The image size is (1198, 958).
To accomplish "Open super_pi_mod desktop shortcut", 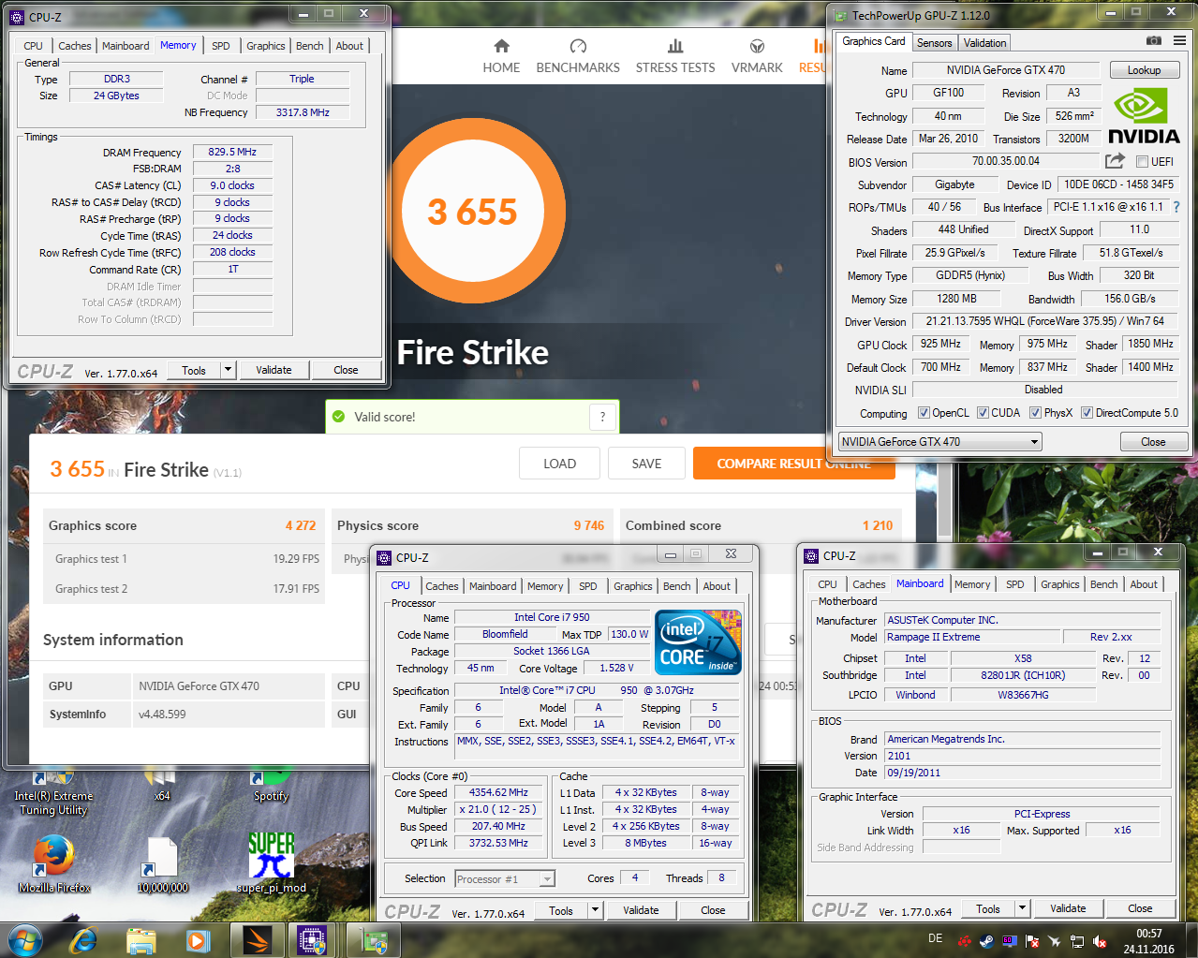I will [x=271, y=863].
